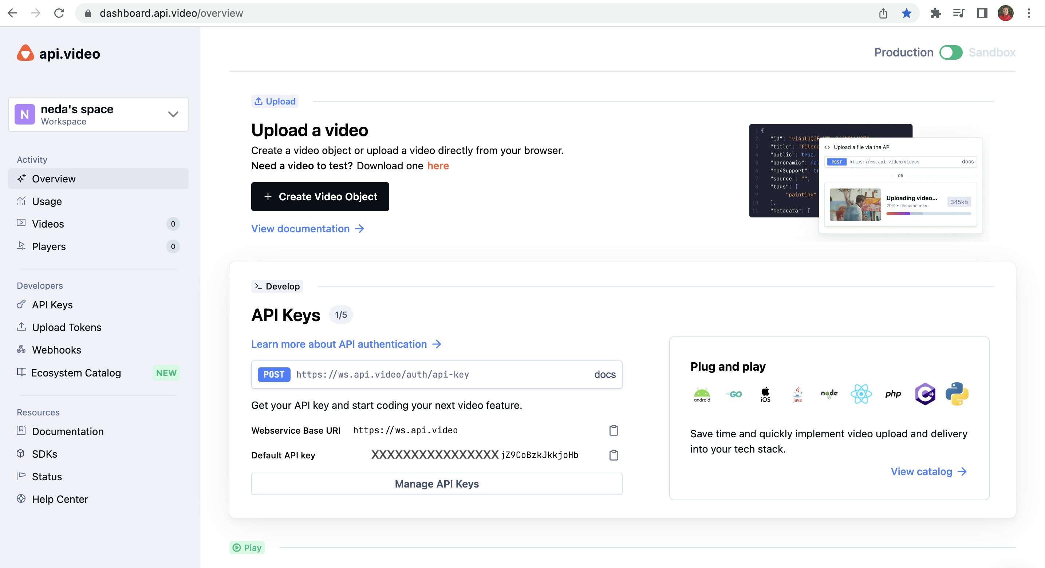Click the orange 'here' test video link
1045x568 pixels.
438,166
